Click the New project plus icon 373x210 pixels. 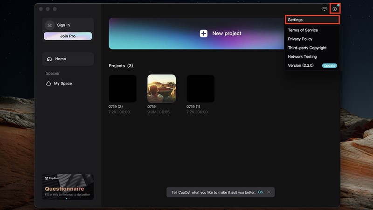203,34
